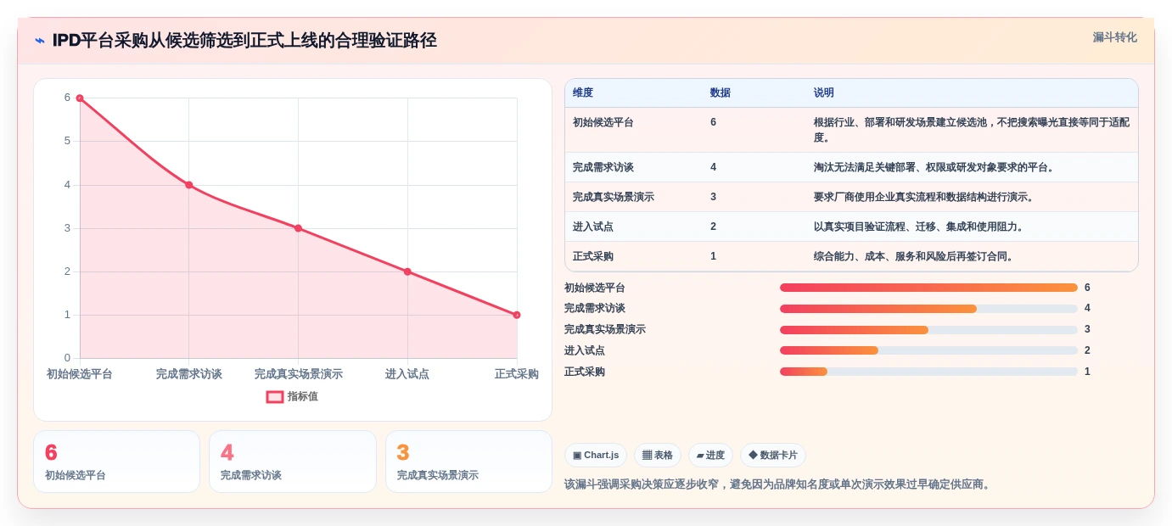Click the 维度 column header
This screenshot has height=526, width=1172.
583,92
